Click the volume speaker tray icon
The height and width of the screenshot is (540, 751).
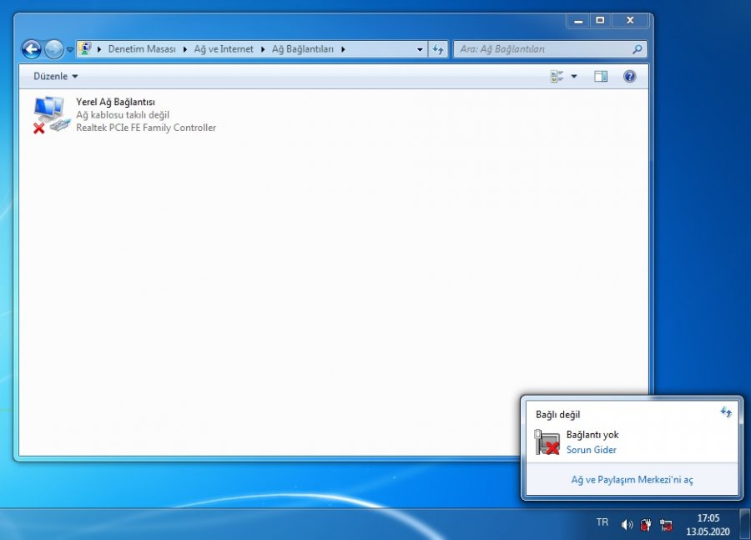pos(627,525)
